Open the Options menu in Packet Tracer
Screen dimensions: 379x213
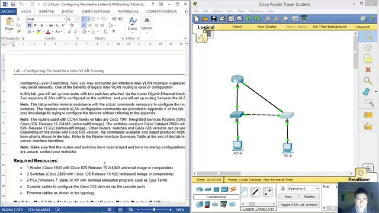(x=217, y=11)
